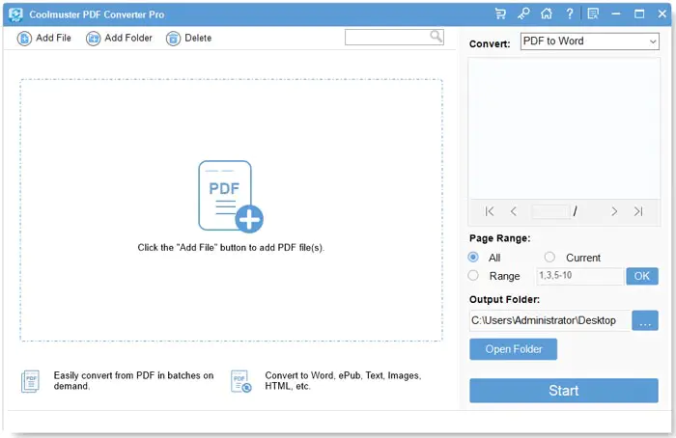The height and width of the screenshot is (438, 676).
Task: Go to previous page in preview
Action: pyautogui.click(x=513, y=211)
